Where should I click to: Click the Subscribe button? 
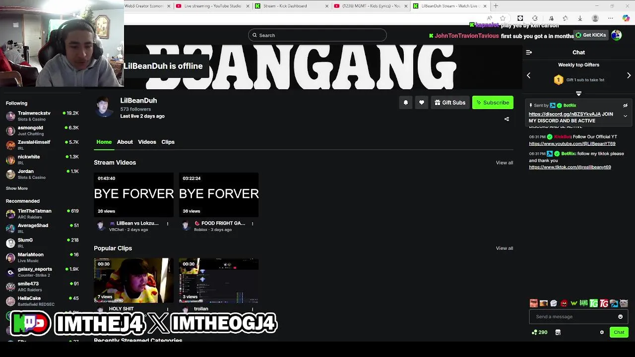[493, 103]
